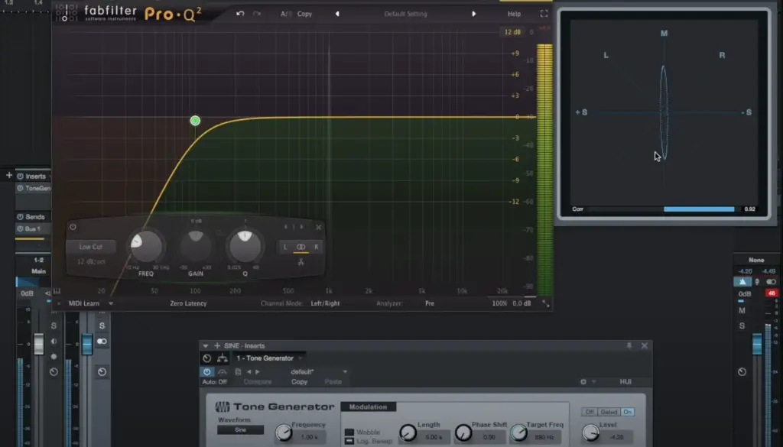Load the previous preset in Pro-Q 2

337,14
